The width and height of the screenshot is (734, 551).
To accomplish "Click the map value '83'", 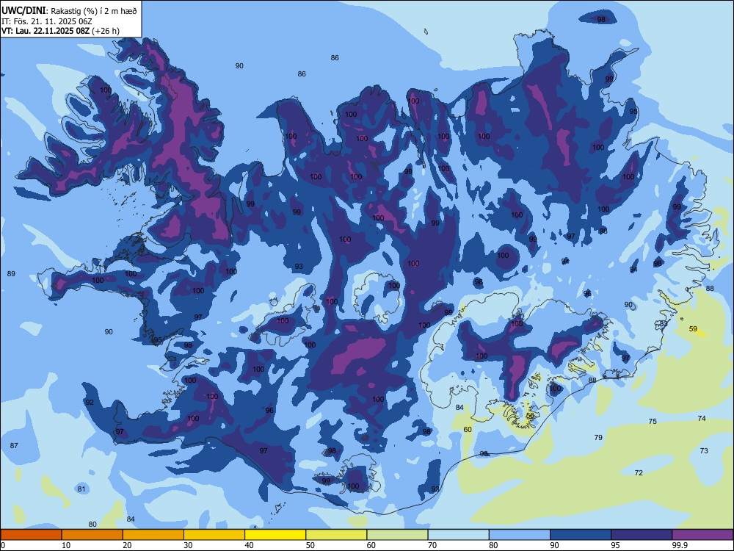I will coord(664,324).
